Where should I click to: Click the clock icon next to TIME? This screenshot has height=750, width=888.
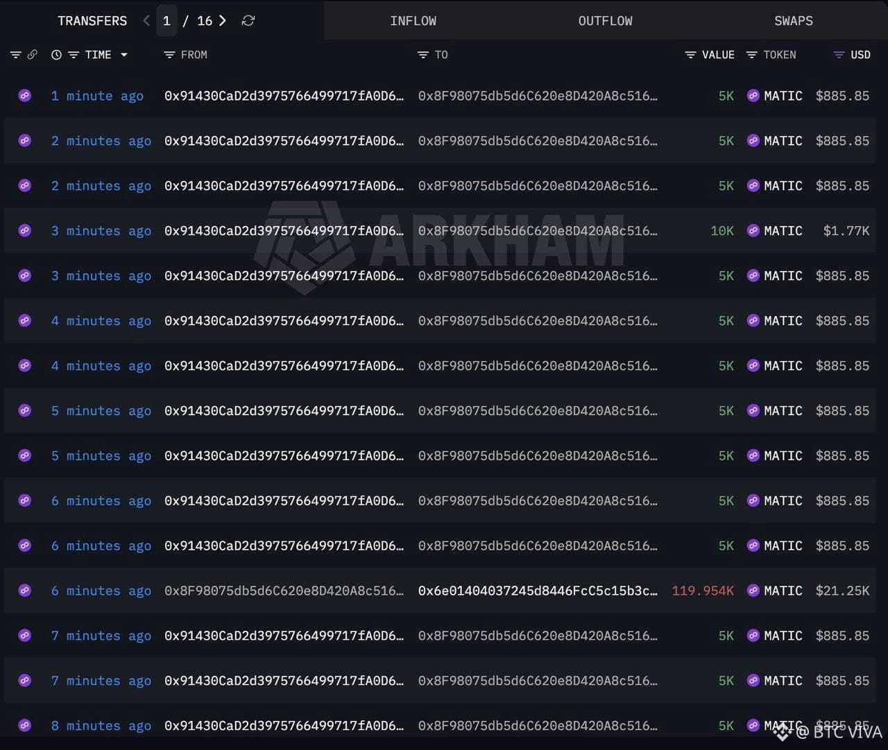pyautogui.click(x=56, y=55)
